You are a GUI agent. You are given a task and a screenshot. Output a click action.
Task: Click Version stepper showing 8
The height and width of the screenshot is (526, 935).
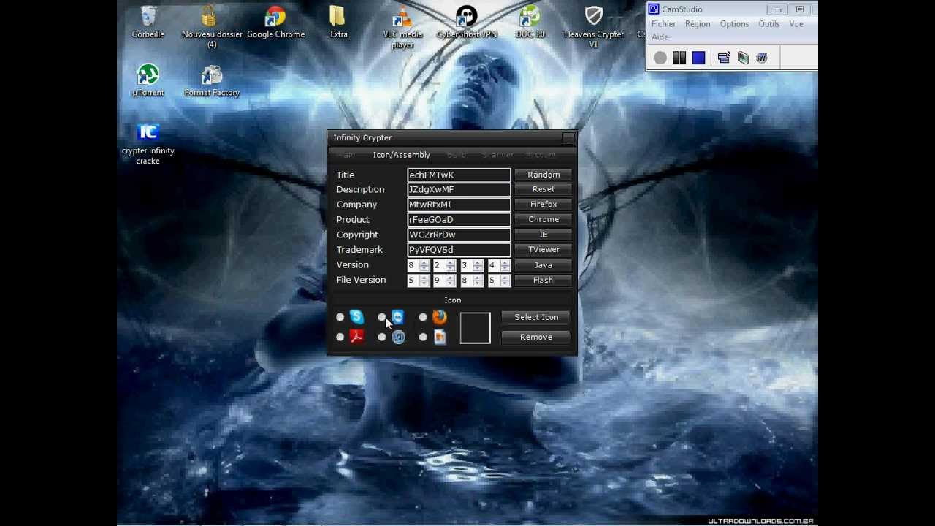[x=419, y=265]
